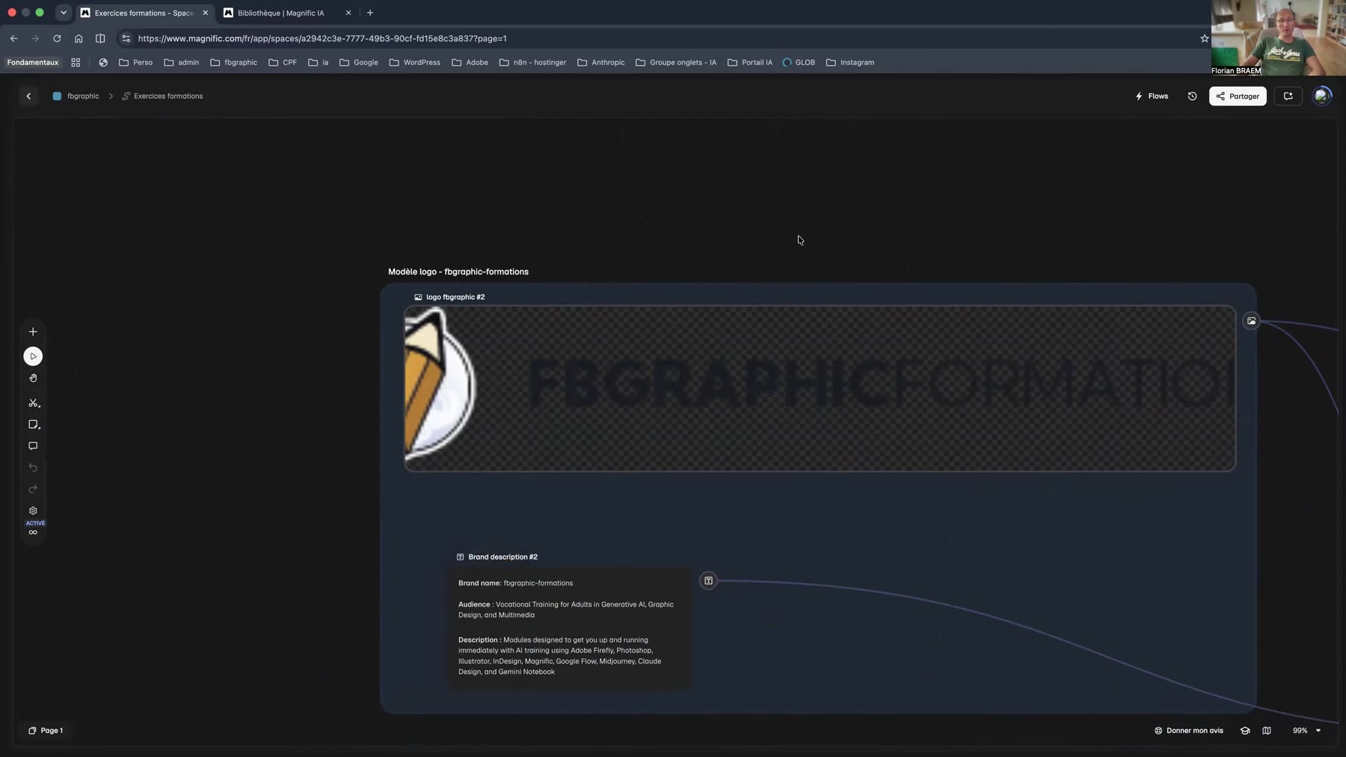Open the Fondamentaux bookmark
1346x757 pixels.
click(x=33, y=62)
